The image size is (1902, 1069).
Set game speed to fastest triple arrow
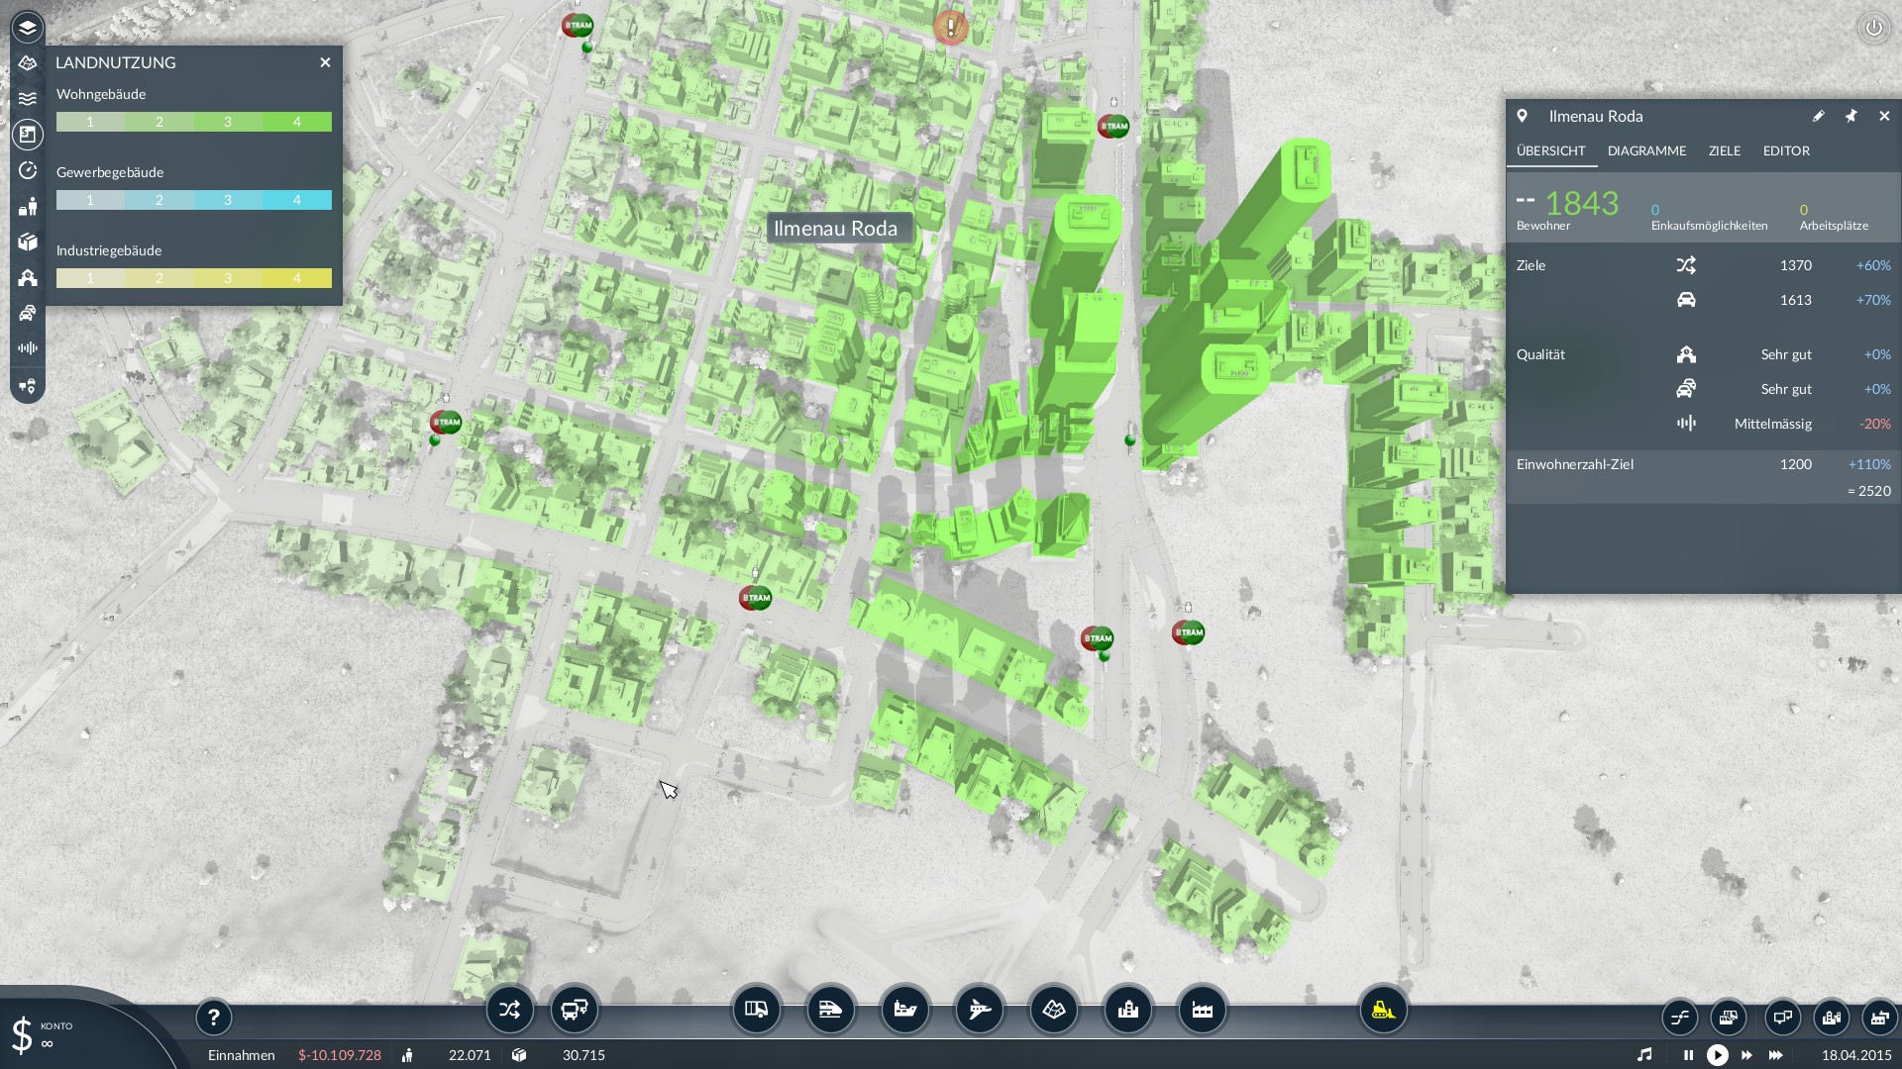tap(1776, 1055)
